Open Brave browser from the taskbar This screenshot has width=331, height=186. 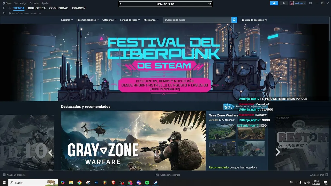click(113, 183)
